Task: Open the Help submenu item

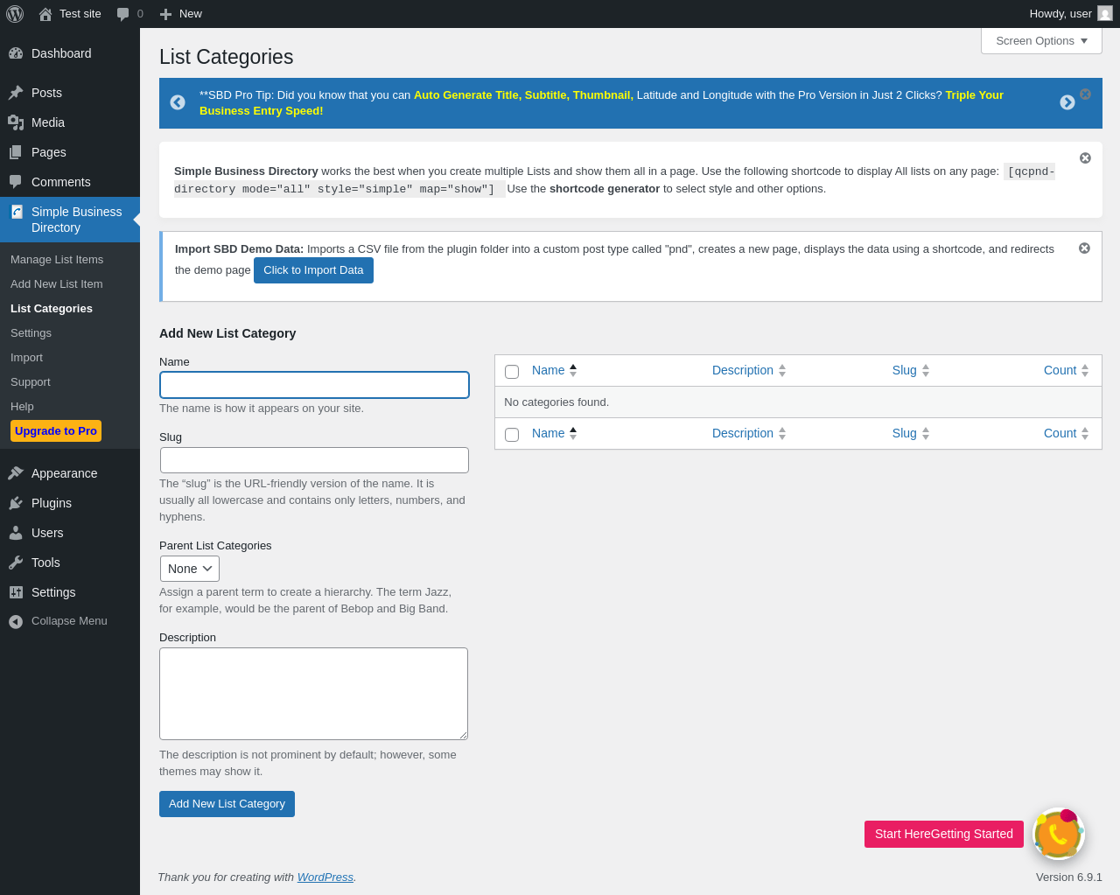Action: point(22,407)
